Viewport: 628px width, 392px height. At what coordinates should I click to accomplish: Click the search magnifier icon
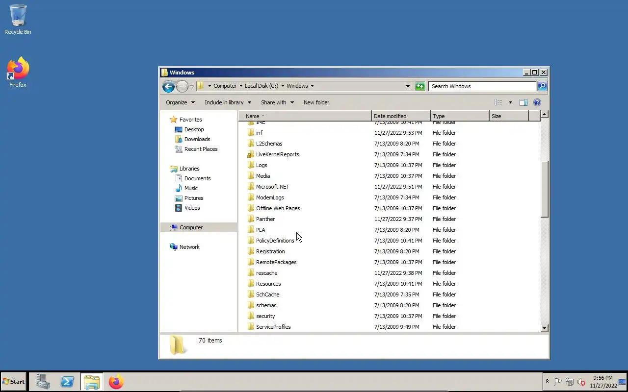tap(542, 86)
